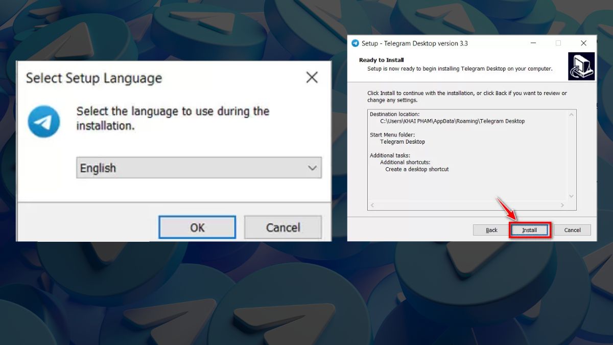
Task: Click the summary box scroll-down arrow
Action: [x=572, y=196]
